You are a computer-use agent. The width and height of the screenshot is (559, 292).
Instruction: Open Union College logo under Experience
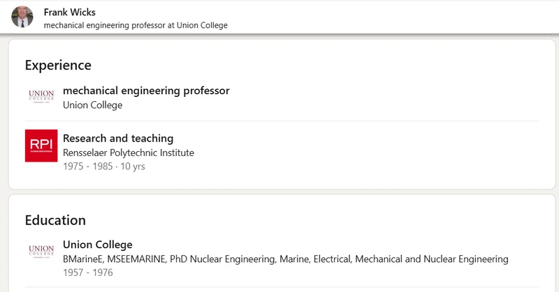[x=41, y=97]
